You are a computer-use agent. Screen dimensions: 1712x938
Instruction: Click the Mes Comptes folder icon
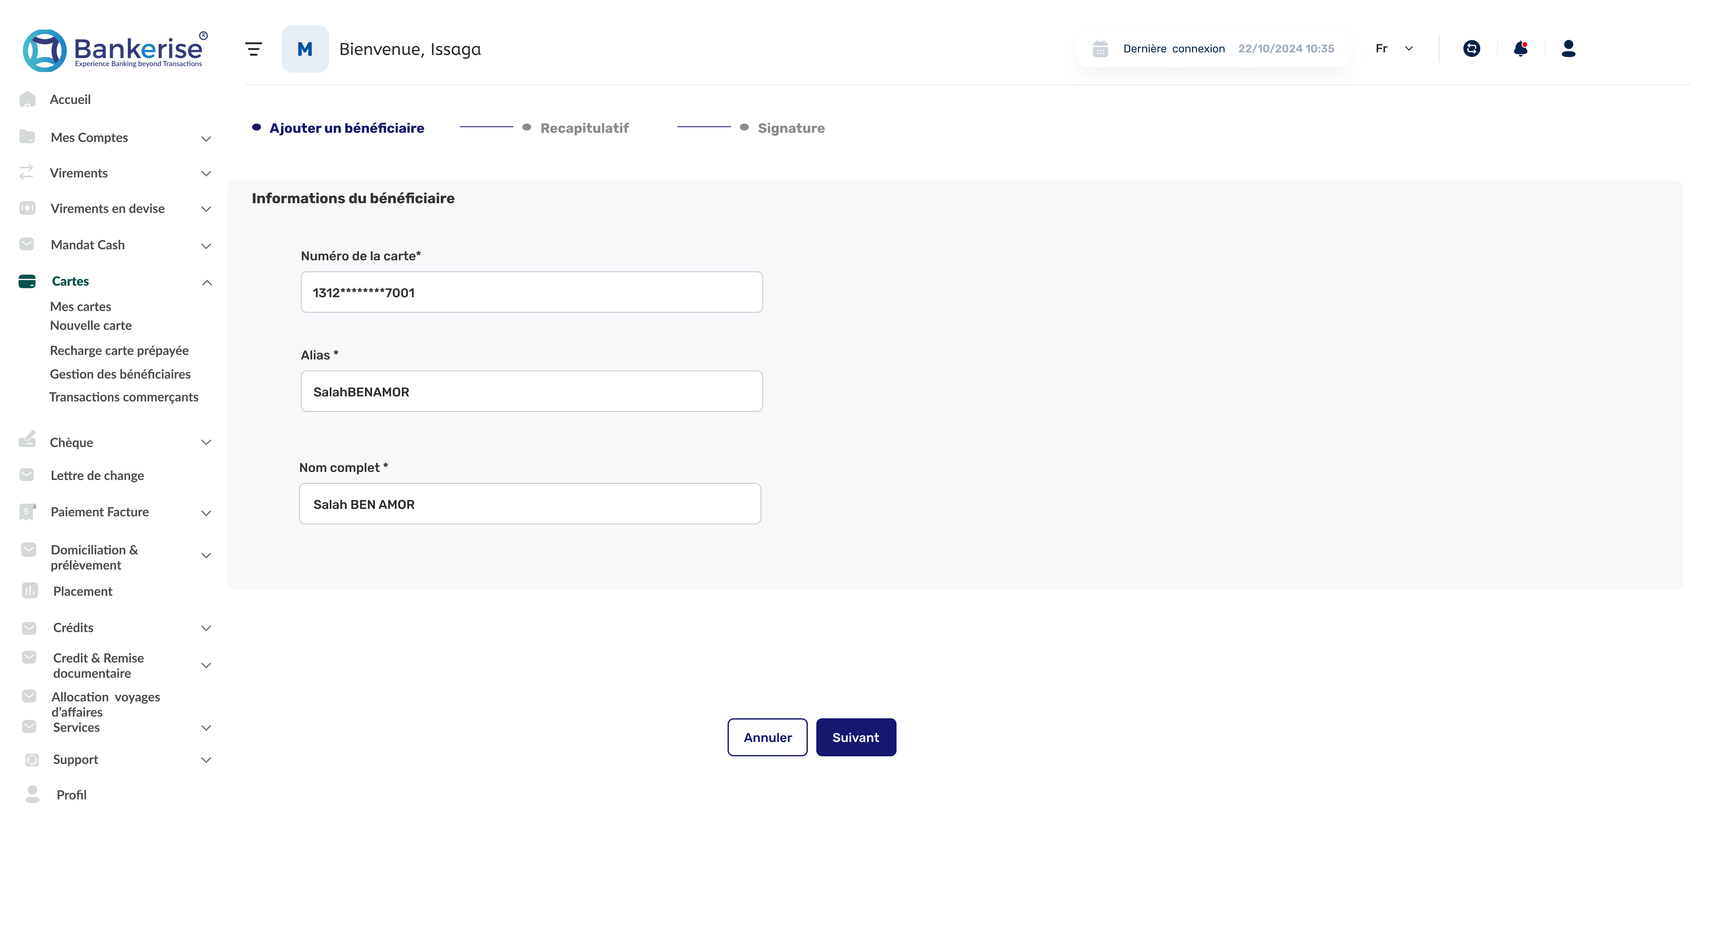[27, 137]
